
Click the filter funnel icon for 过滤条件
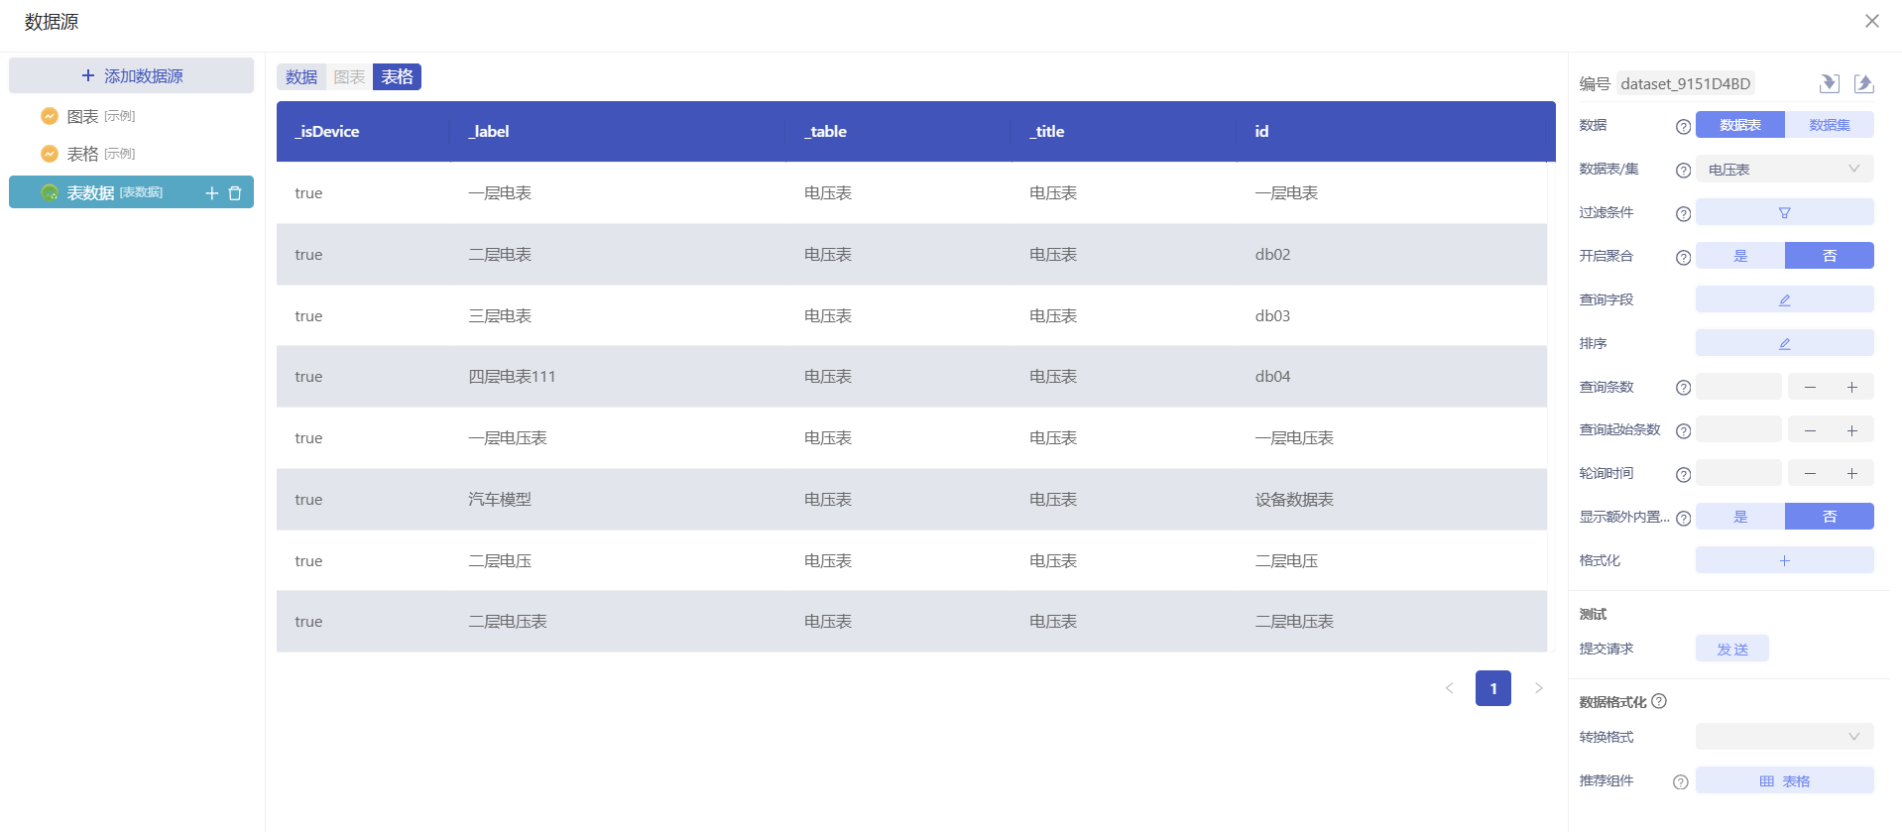[x=1784, y=212]
